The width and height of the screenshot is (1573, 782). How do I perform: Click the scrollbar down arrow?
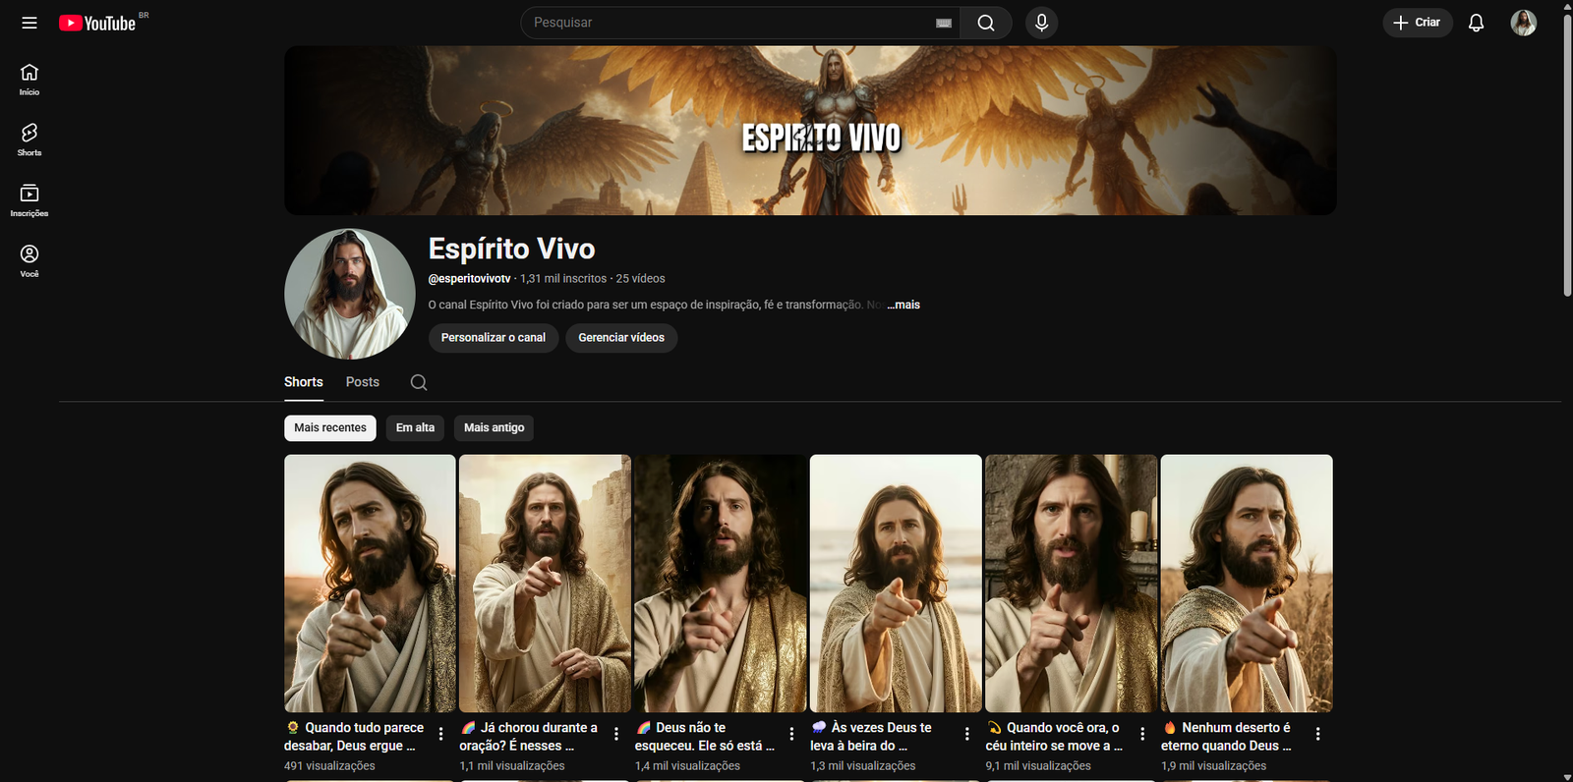(1567, 776)
